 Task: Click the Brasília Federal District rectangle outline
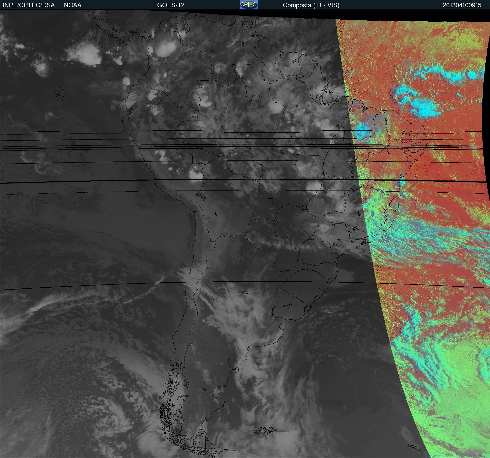(342, 195)
